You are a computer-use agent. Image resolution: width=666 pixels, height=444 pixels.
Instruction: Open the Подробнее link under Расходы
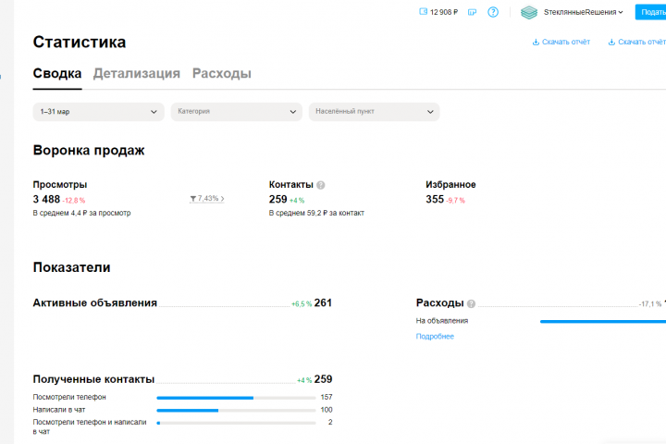(435, 336)
